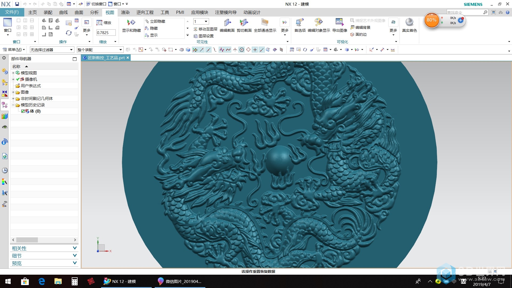The image size is (512, 288).
Task: Click the zoom scale field showing 0.7825
Action: pos(106,33)
